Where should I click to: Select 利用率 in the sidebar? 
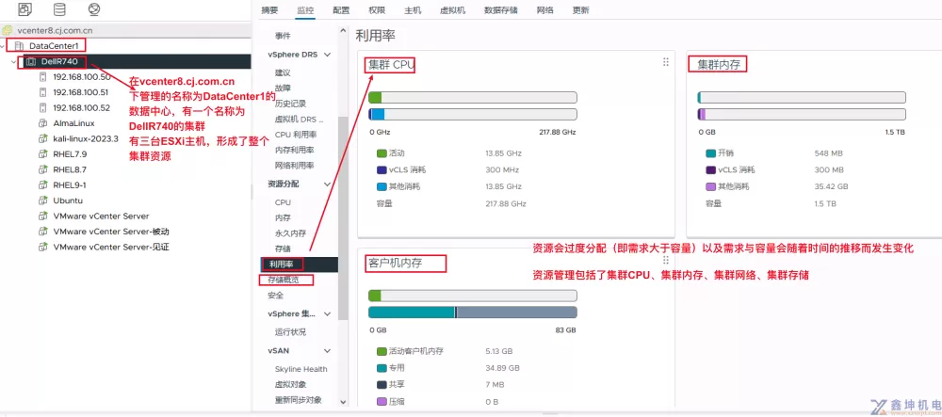299,264
